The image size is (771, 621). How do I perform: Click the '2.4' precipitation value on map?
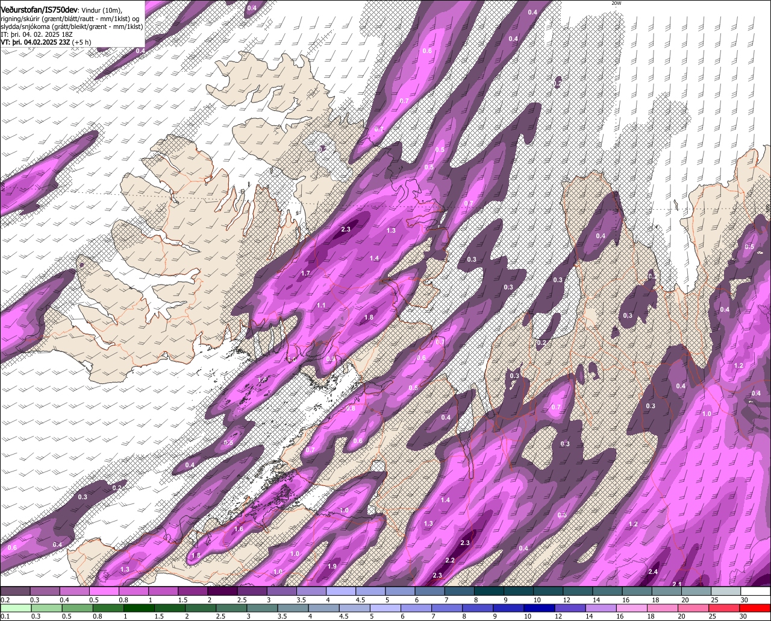(x=653, y=572)
